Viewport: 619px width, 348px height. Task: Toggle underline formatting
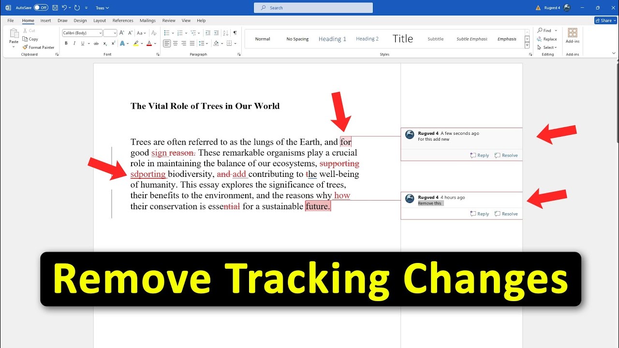[x=82, y=43]
